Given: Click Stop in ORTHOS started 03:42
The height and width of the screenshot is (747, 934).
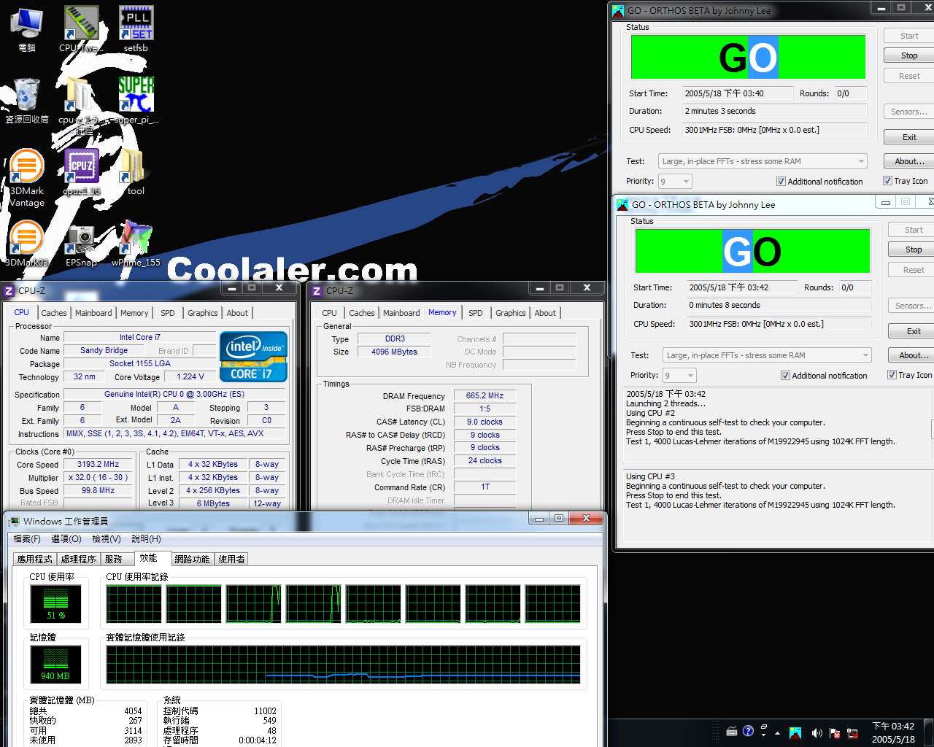Looking at the screenshot, I should pyautogui.click(x=913, y=249).
